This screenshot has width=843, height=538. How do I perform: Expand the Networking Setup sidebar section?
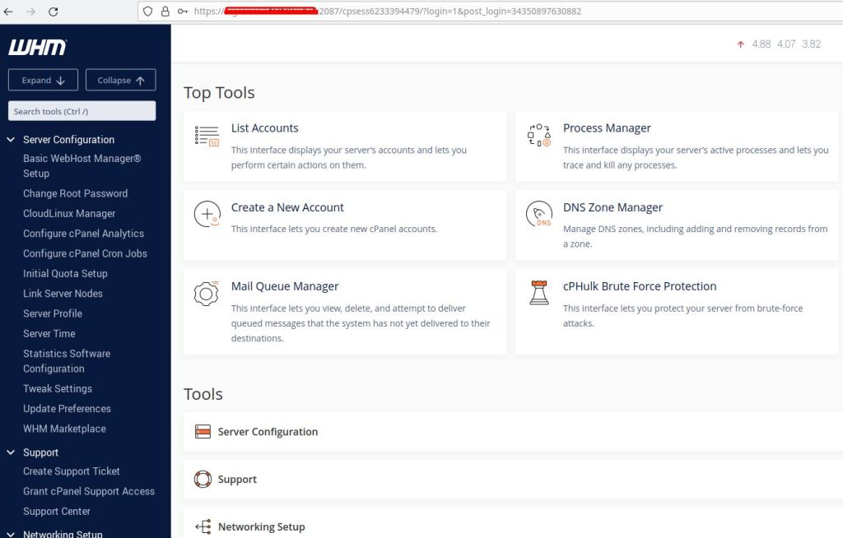[12, 534]
